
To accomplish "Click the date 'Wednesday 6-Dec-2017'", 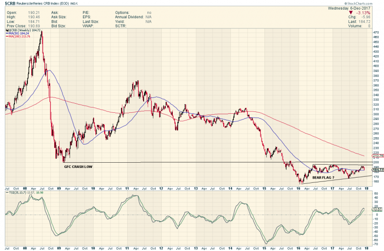I will (349, 8).
